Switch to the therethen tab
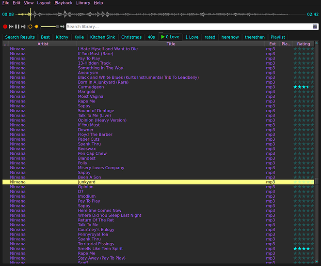The image size is (321, 266). pos(255,37)
